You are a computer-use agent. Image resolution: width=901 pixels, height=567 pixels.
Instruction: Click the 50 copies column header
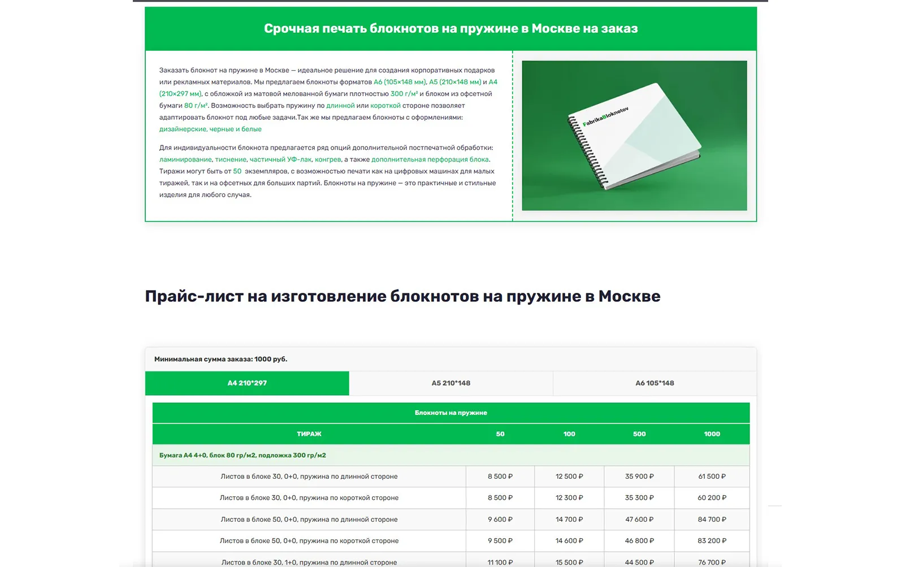coord(500,434)
